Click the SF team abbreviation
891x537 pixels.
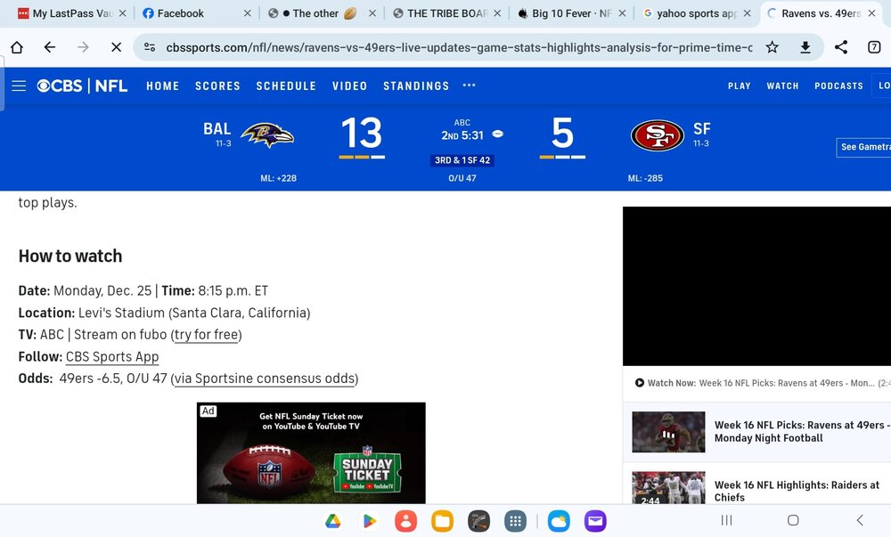point(702,129)
